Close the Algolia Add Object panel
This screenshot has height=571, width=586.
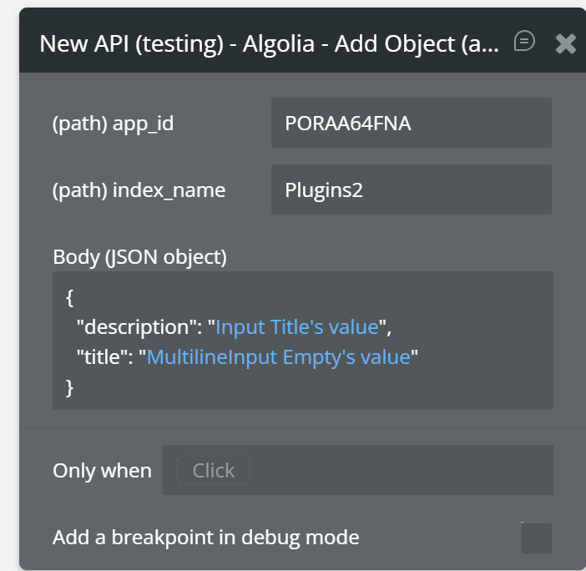tap(566, 43)
